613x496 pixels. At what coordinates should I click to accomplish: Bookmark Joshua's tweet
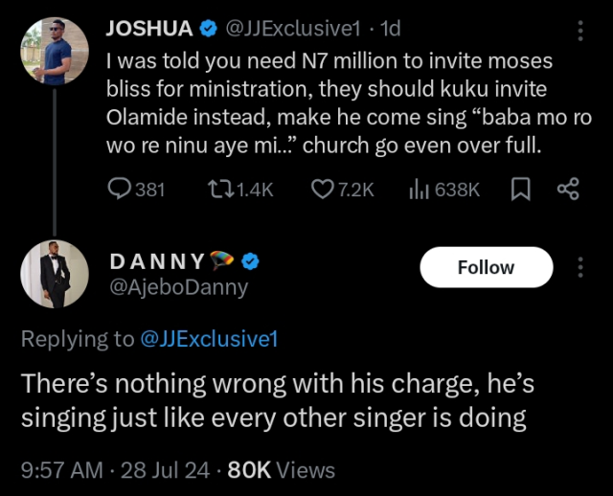pyautogui.click(x=520, y=190)
